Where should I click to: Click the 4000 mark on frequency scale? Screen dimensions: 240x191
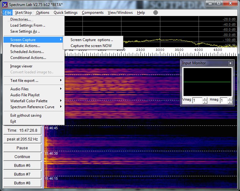pos(199,50)
